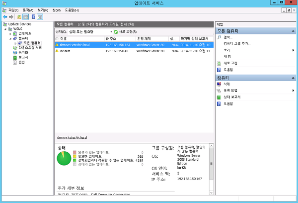298x203 pixels.
Task: Click the red 오류가 있는 업데이트 swatch
Action: point(74,152)
